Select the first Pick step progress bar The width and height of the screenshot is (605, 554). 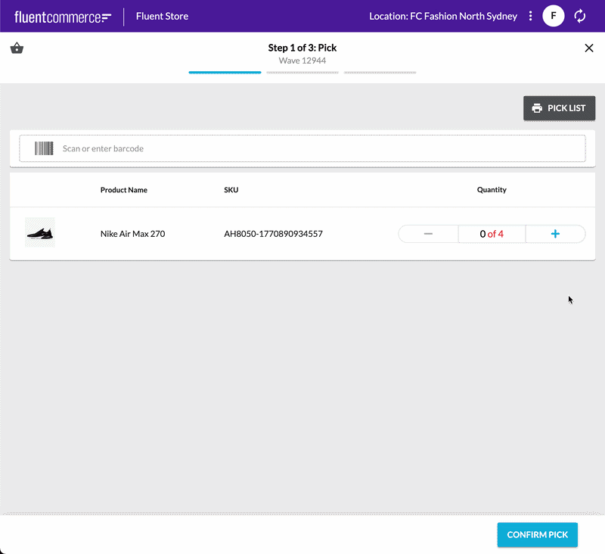[225, 72]
